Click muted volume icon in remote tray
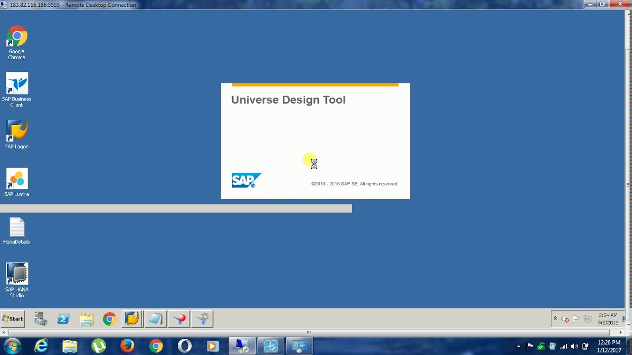 pyautogui.click(x=565, y=319)
